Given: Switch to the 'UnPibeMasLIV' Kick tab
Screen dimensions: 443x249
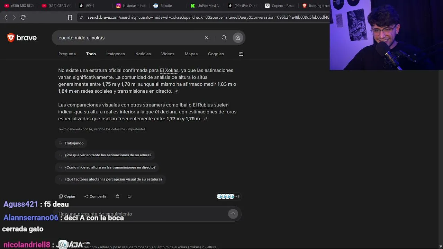Looking at the screenshot, I should [x=206, y=6].
